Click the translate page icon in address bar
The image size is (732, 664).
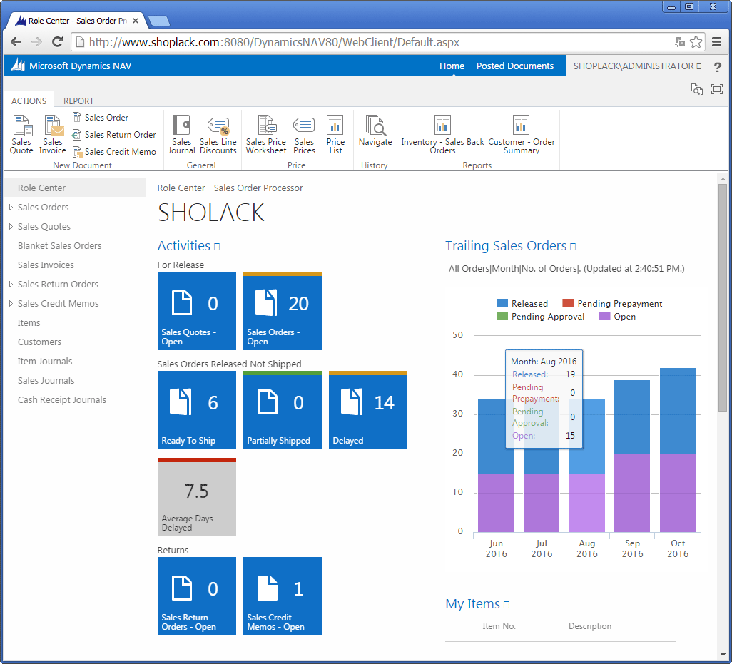coord(680,42)
